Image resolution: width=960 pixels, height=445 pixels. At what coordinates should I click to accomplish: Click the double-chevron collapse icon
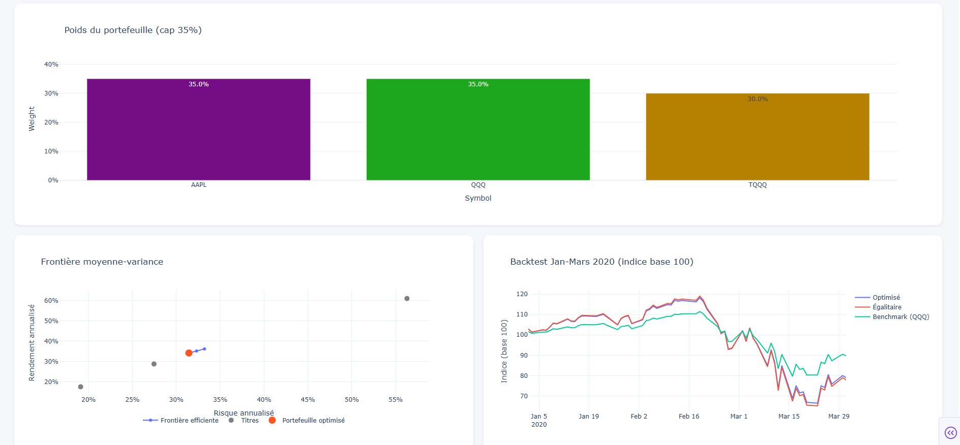(950, 432)
